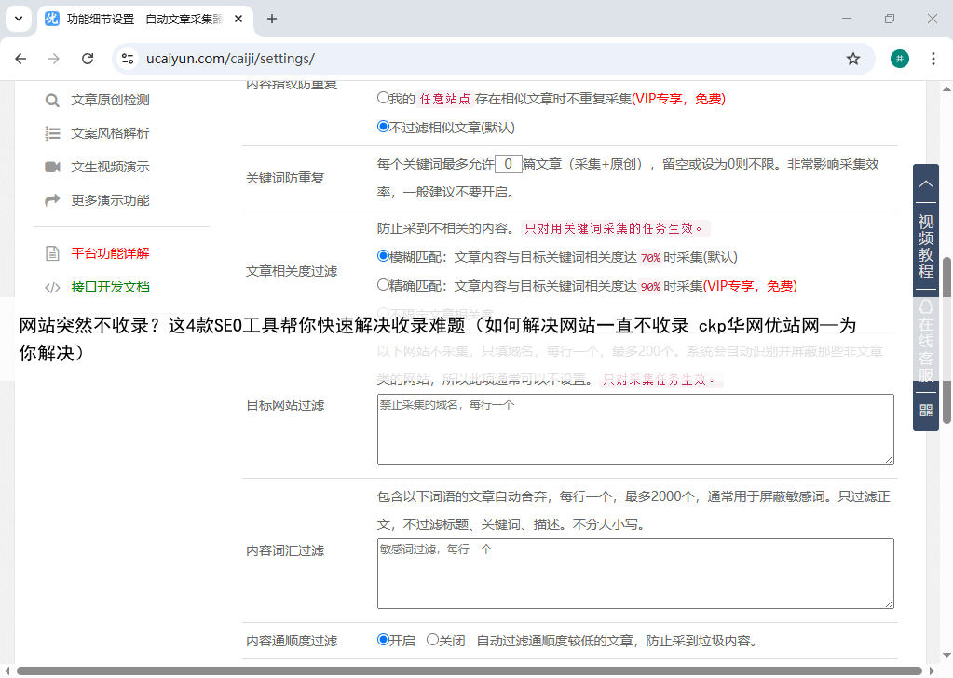Select 关闭 for 内容通顺度过滤
The image size is (953, 678).
point(432,640)
